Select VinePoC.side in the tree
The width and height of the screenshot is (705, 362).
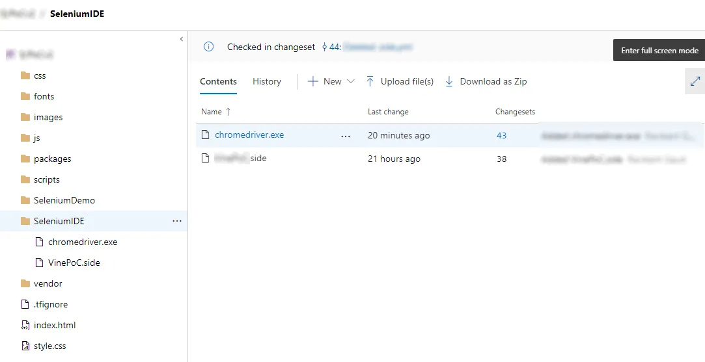(74, 263)
